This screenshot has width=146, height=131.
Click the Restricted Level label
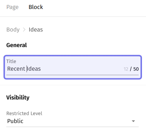[24, 113]
